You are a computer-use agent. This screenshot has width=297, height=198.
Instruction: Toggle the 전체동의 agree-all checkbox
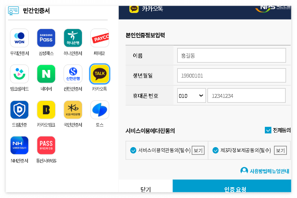pos(268,130)
